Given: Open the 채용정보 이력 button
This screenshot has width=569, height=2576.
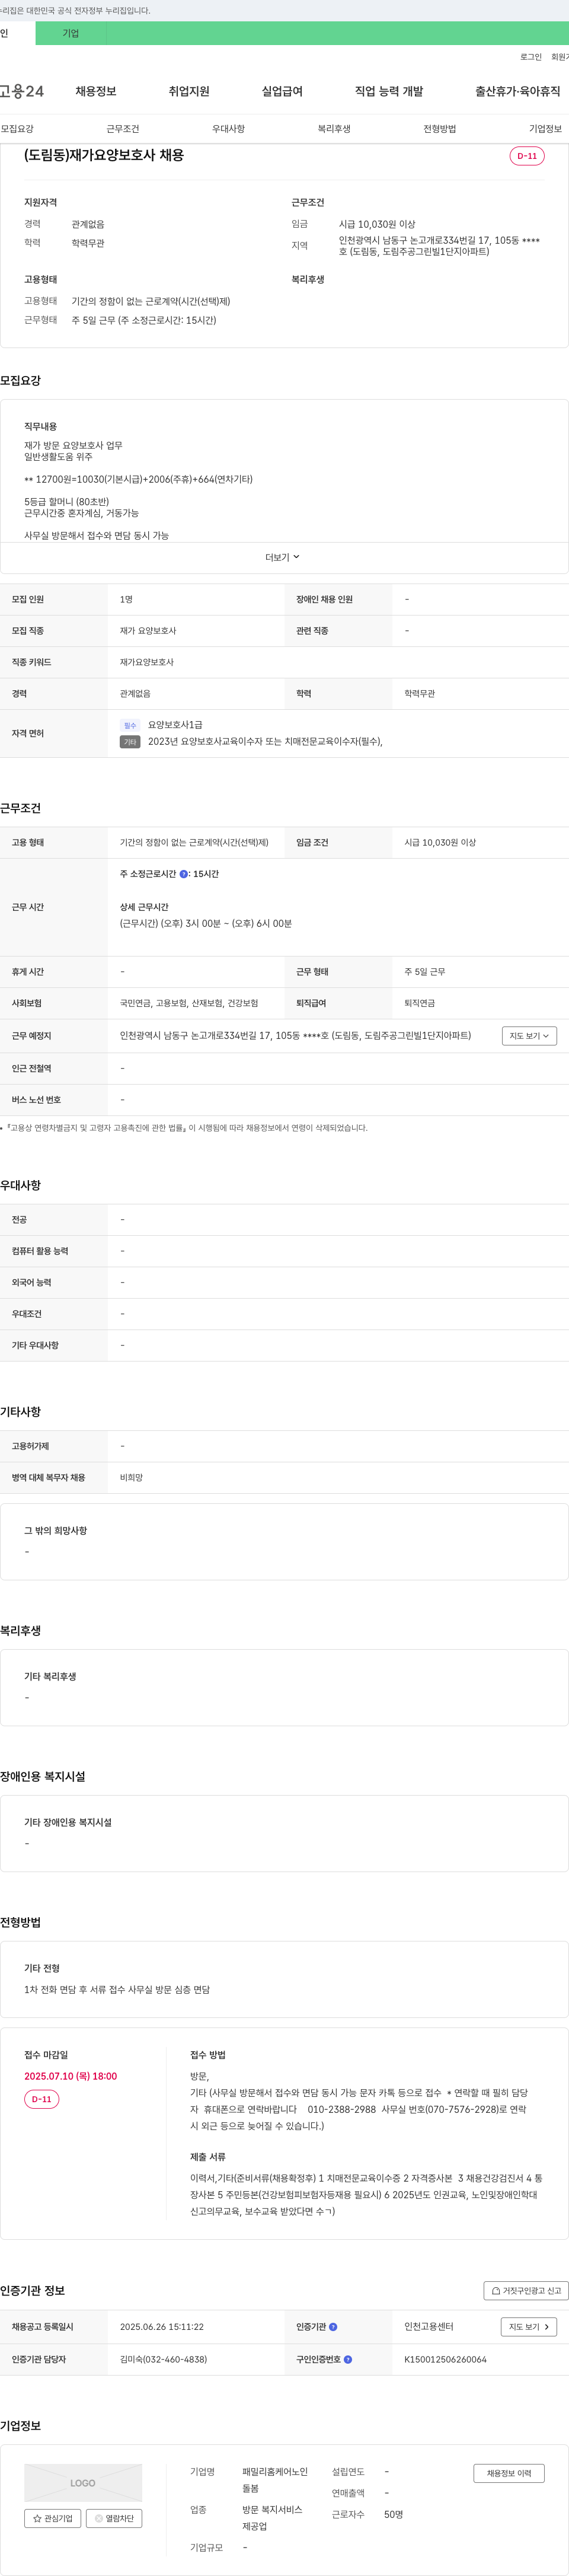Looking at the screenshot, I should pos(509,2473).
